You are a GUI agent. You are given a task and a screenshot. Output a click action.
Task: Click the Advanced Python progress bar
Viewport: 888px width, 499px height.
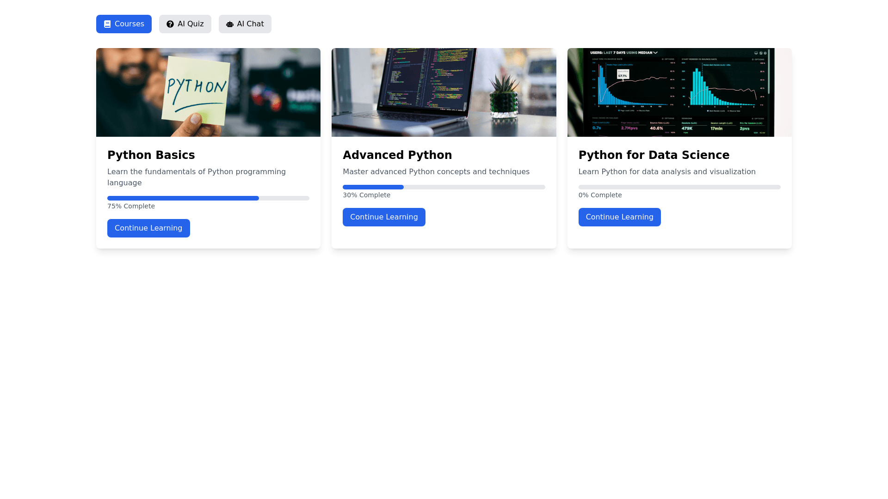[x=444, y=187]
